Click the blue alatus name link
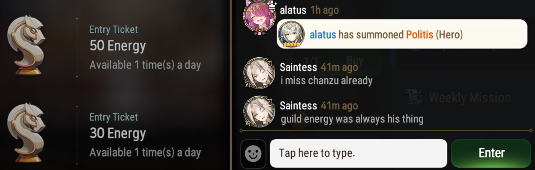 pyautogui.click(x=323, y=35)
